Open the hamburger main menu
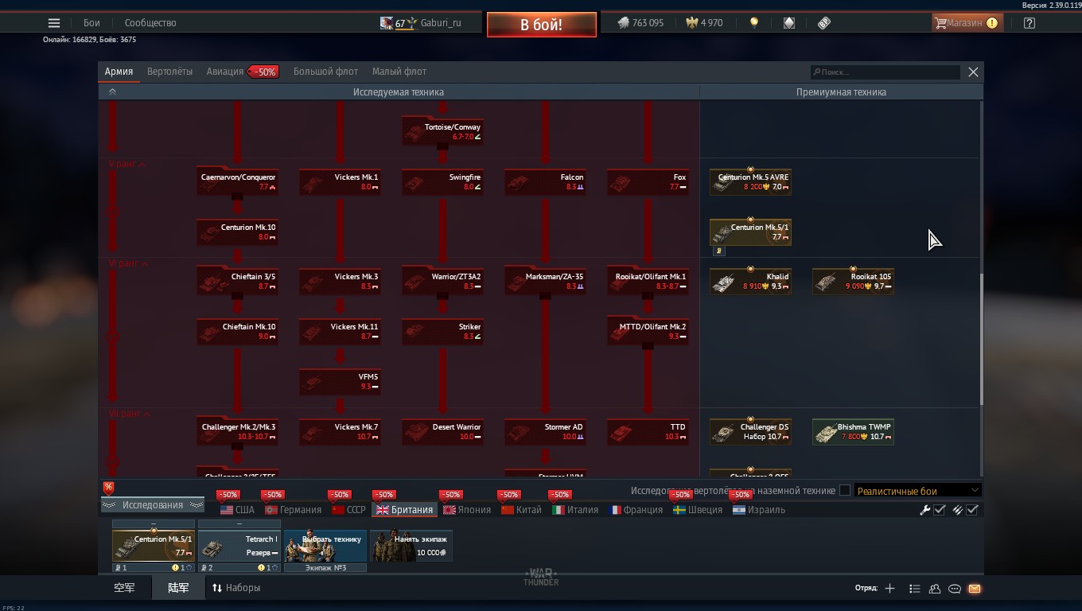The width and height of the screenshot is (1082, 611). [x=54, y=23]
